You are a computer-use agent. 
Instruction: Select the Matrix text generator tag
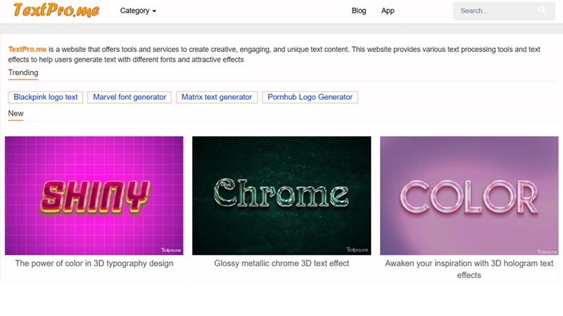tap(217, 97)
